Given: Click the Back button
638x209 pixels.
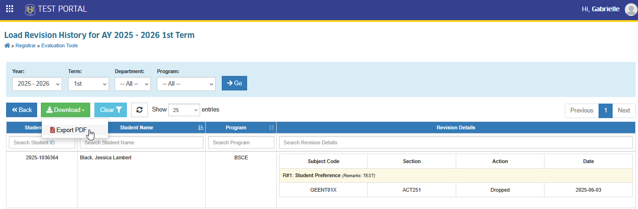Looking at the screenshot, I should point(22,110).
